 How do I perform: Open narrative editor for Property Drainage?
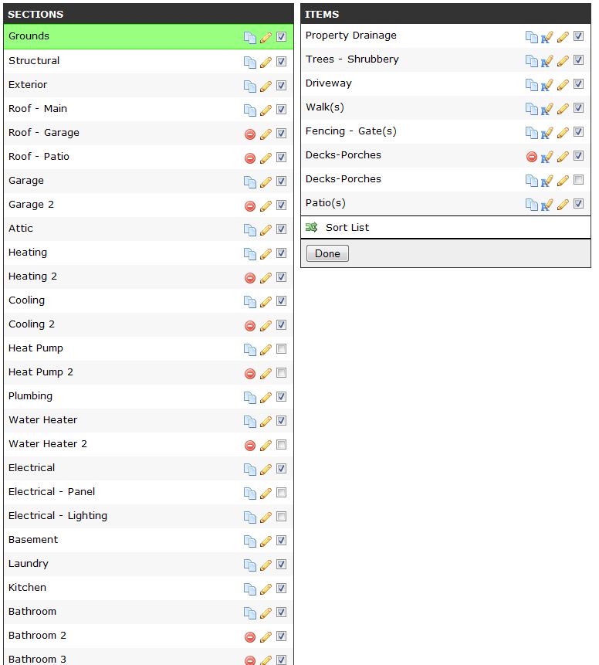click(x=547, y=37)
